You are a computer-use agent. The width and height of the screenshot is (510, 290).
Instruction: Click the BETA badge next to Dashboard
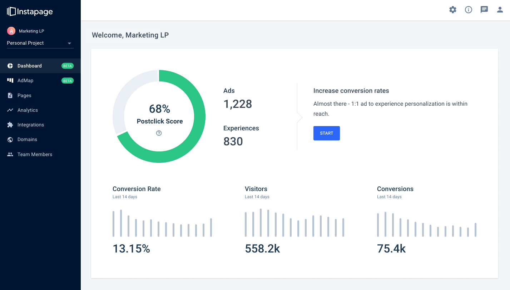[x=67, y=66]
